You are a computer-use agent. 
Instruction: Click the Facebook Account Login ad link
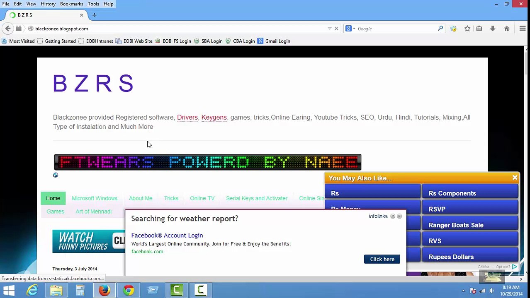pyautogui.click(x=167, y=235)
